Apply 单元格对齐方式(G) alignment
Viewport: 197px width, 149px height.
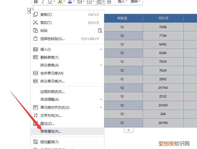pos(55,108)
